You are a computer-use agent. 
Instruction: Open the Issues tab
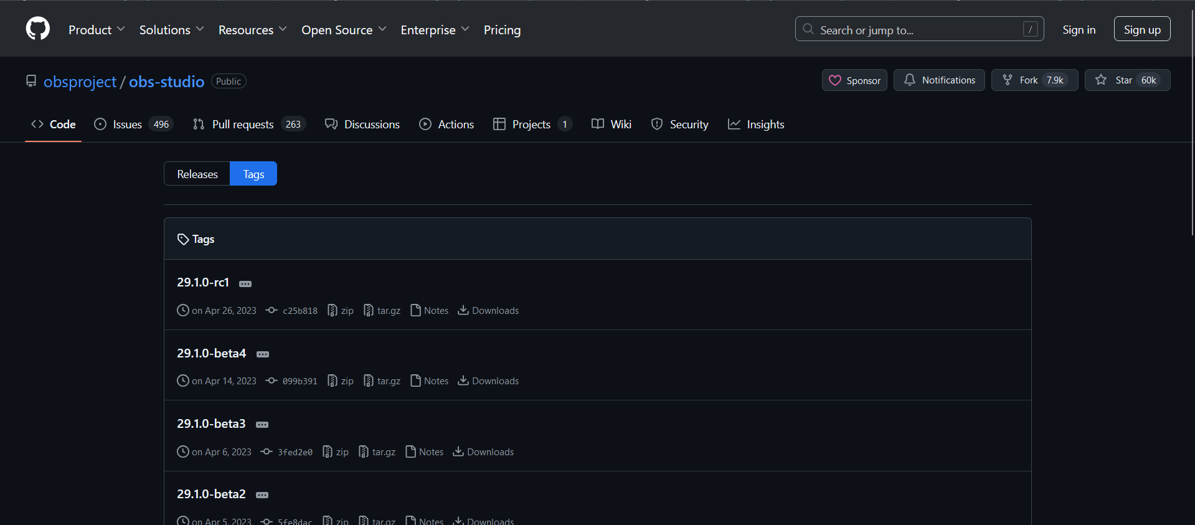click(133, 125)
